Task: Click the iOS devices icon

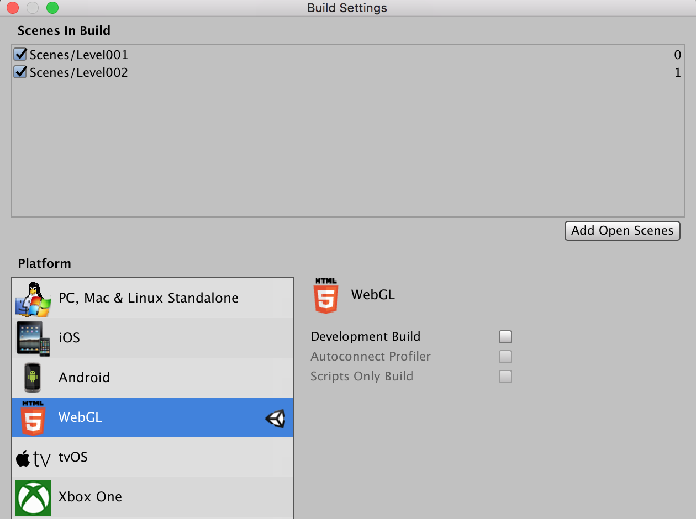Action: [x=33, y=338]
